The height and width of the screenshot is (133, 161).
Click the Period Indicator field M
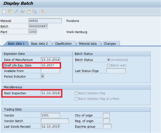click(42, 76)
